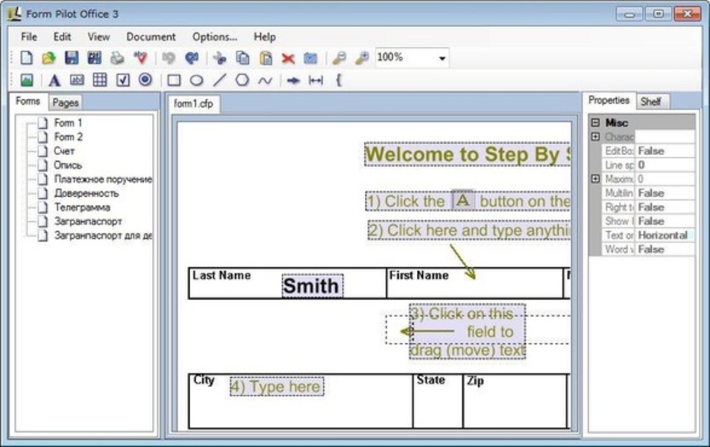Collapse the Misc property group
The height and width of the screenshot is (447, 710).
click(x=594, y=121)
